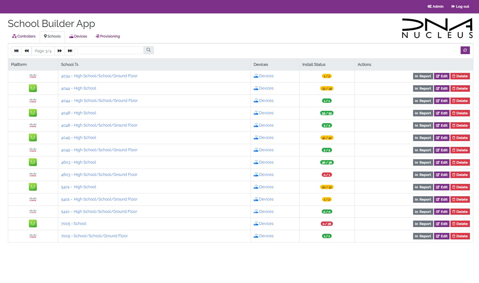Go to the next page of schools
The image size is (479, 283).
point(60,50)
